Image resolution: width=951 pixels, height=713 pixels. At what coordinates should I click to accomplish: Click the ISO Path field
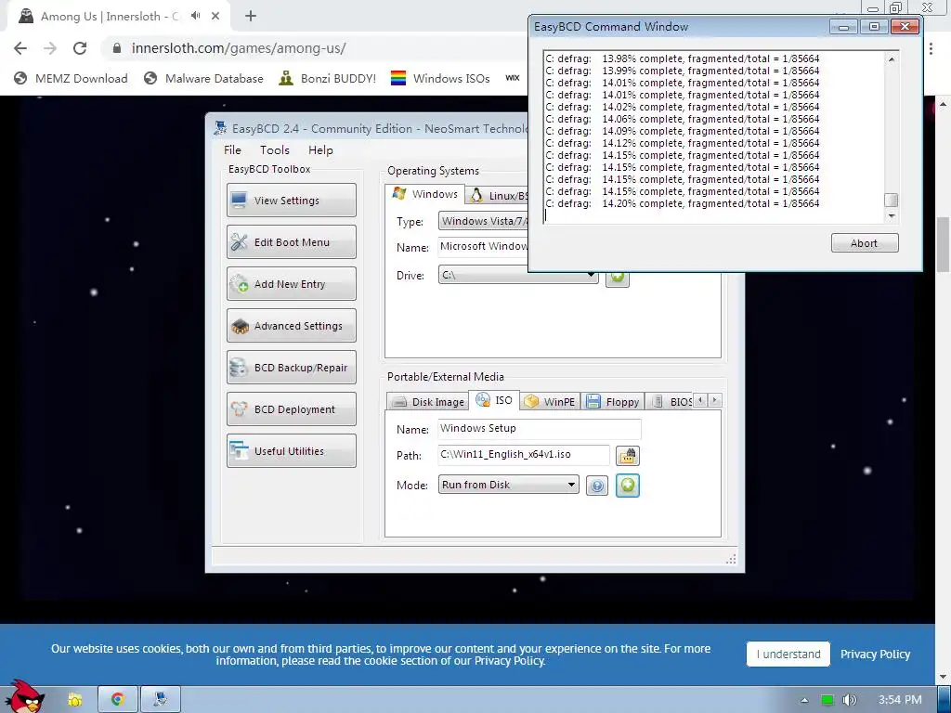(x=524, y=454)
